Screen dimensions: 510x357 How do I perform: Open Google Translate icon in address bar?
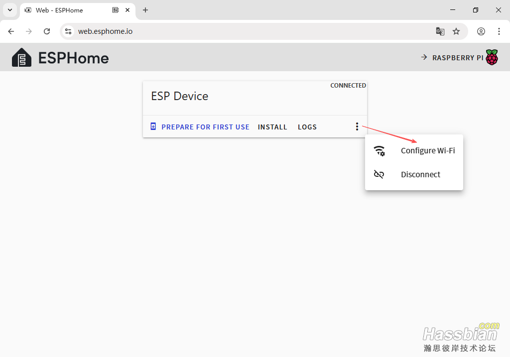tap(440, 31)
